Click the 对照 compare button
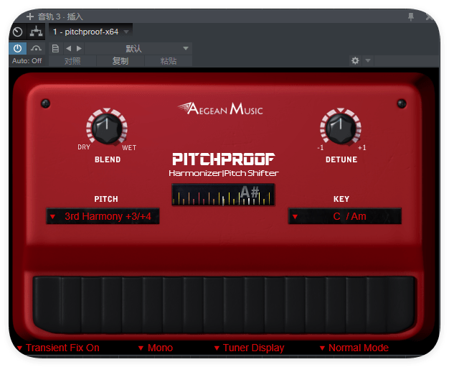This screenshot has width=449, height=367. coord(72,61)
